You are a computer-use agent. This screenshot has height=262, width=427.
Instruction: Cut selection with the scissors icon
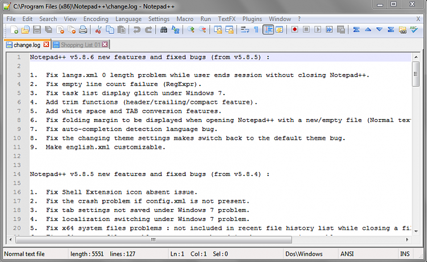point(98,30)
